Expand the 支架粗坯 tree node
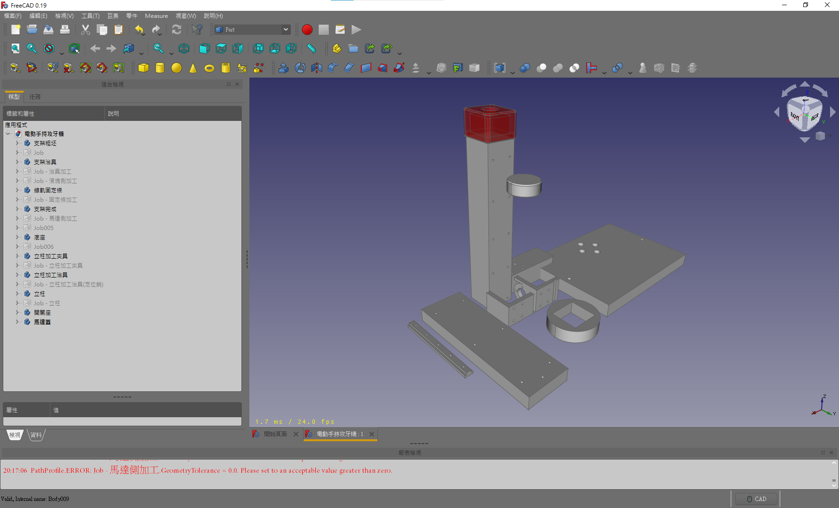Image resolution: width=839 pixels, height=508 pixels. [x=17, y=143]
